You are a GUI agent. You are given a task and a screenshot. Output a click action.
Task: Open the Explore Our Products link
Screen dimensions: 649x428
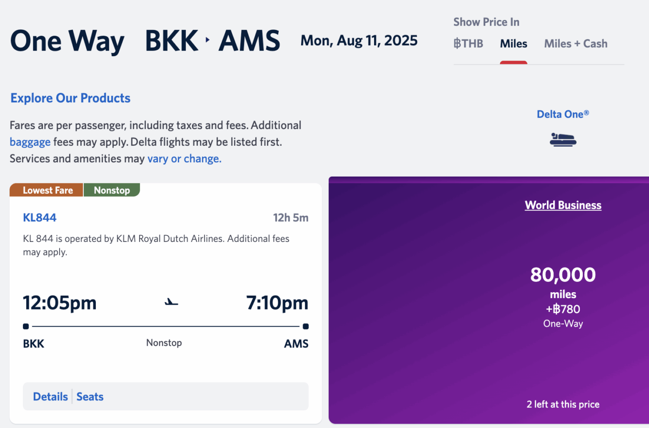pyautogui.click(x=71, y=98)
